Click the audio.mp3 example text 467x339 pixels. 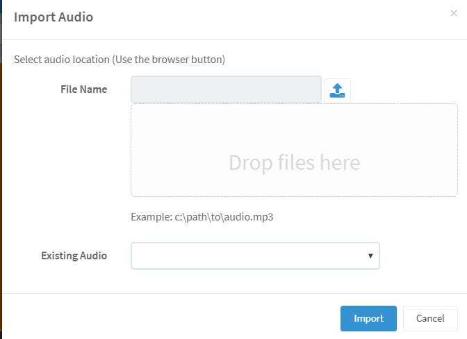click(249, 217)
